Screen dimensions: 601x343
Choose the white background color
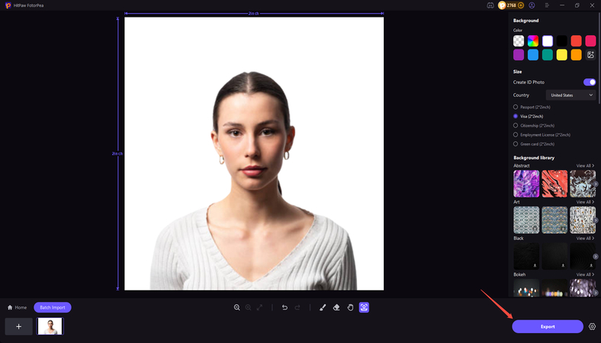tap(548, 40)
